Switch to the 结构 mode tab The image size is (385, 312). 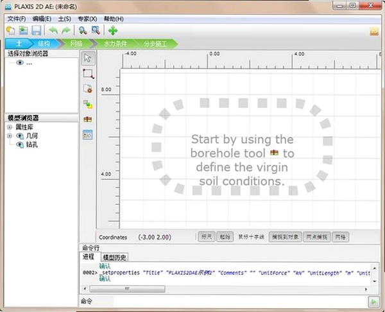[44, 44]
